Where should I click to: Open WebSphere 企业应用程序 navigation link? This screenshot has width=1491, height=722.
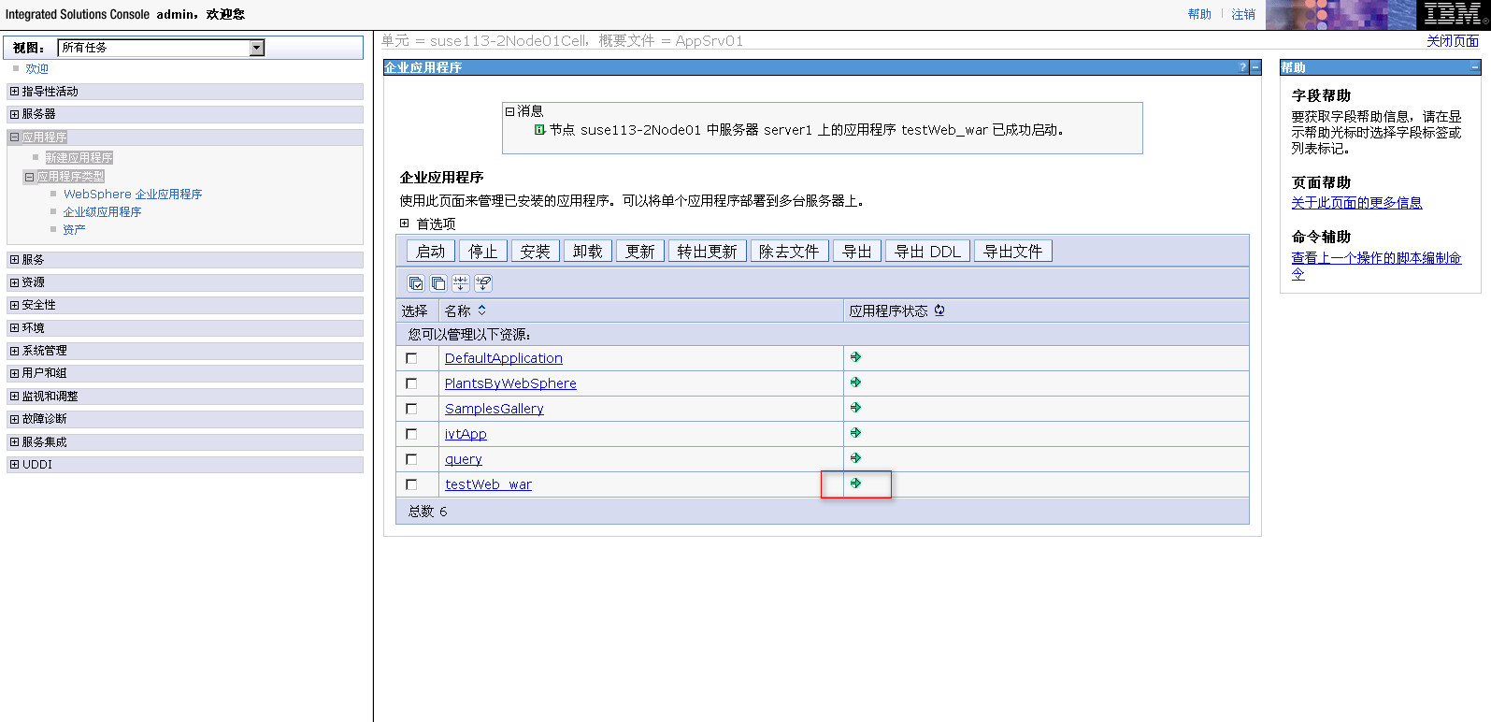pyautogui.click(x=133, y=195)
